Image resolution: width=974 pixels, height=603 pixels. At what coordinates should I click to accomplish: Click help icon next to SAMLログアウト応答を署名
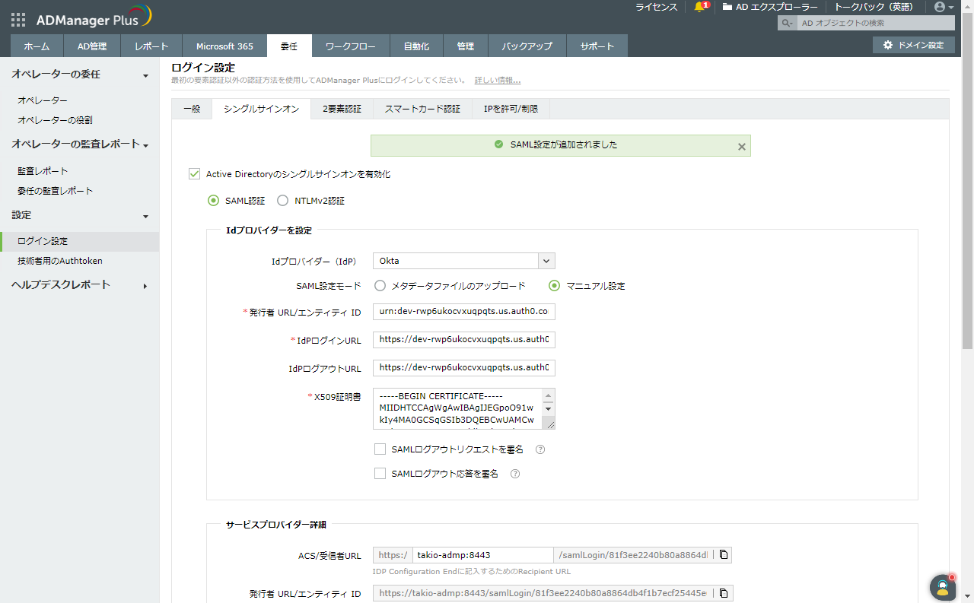point(515,474)
